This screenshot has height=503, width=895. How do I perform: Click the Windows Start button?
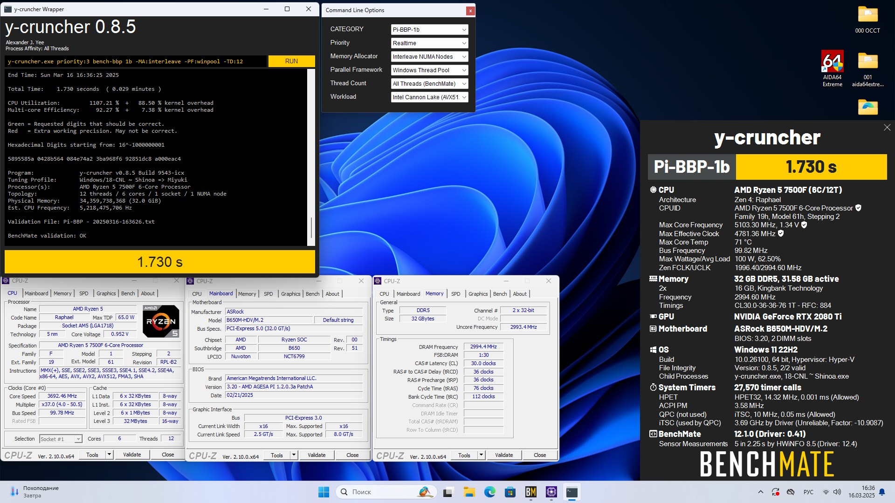tap(324, 492)
